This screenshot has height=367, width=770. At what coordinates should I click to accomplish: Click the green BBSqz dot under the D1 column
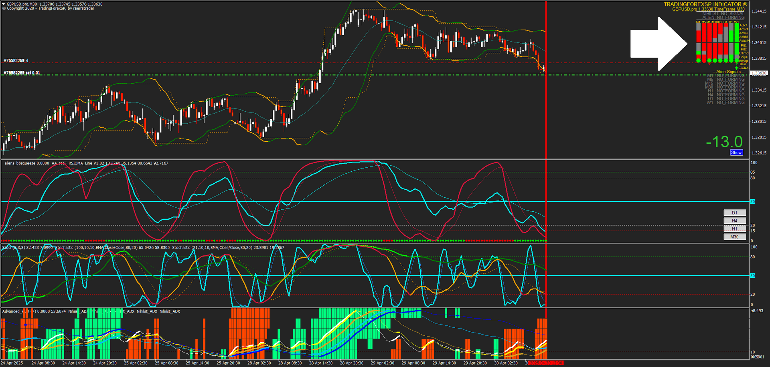coord(731,60)
